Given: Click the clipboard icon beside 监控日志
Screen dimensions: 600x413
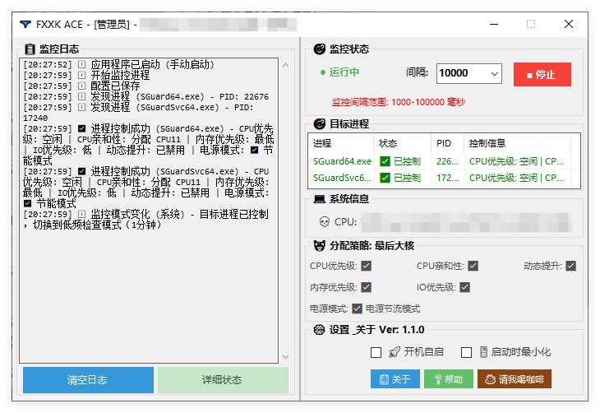Looking at the screenshot, I should (30, 49).
